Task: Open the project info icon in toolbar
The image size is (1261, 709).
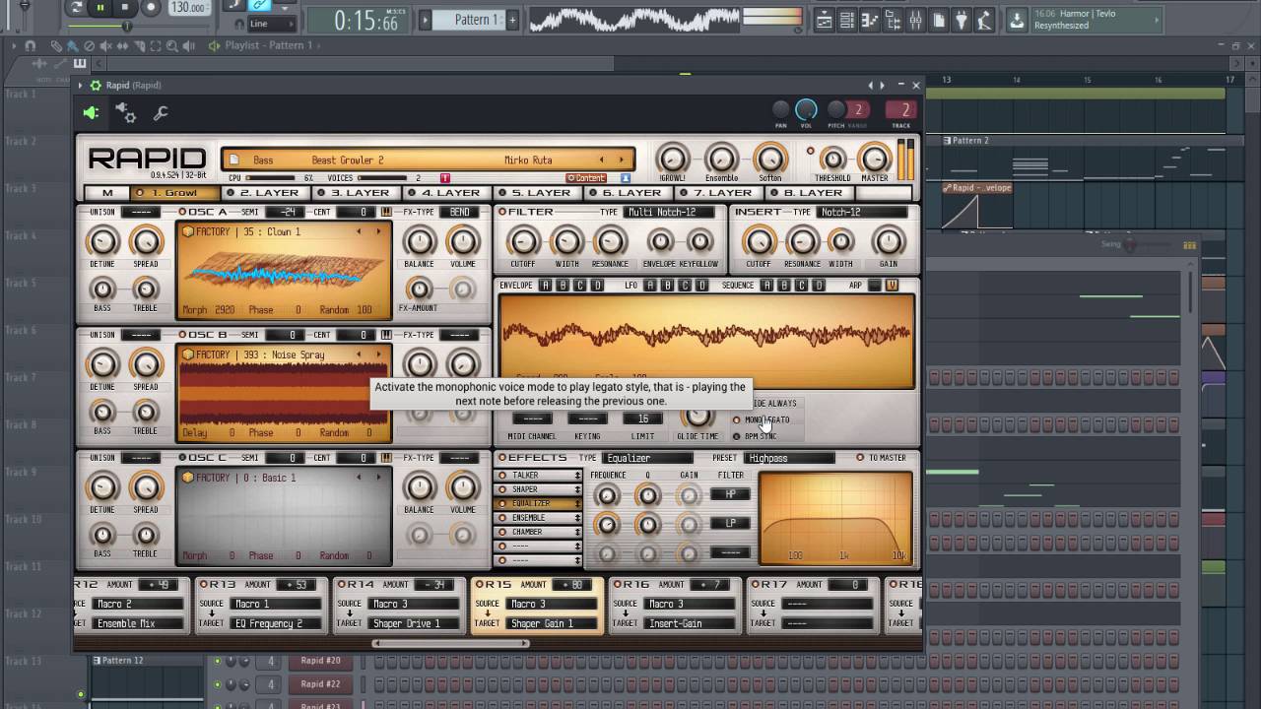Action: click(x=938, y=20)
